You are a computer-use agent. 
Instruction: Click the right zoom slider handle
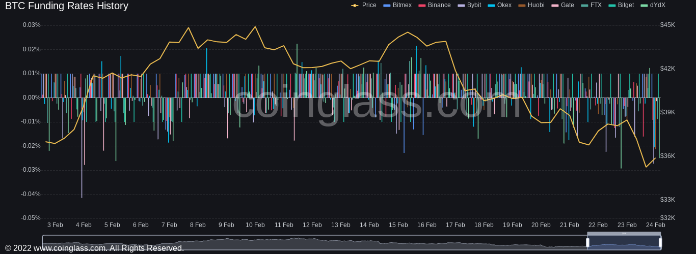tap(660, 243)
